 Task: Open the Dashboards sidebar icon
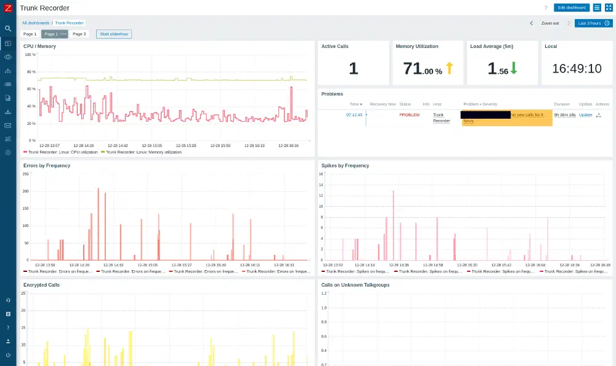(8, 44)
